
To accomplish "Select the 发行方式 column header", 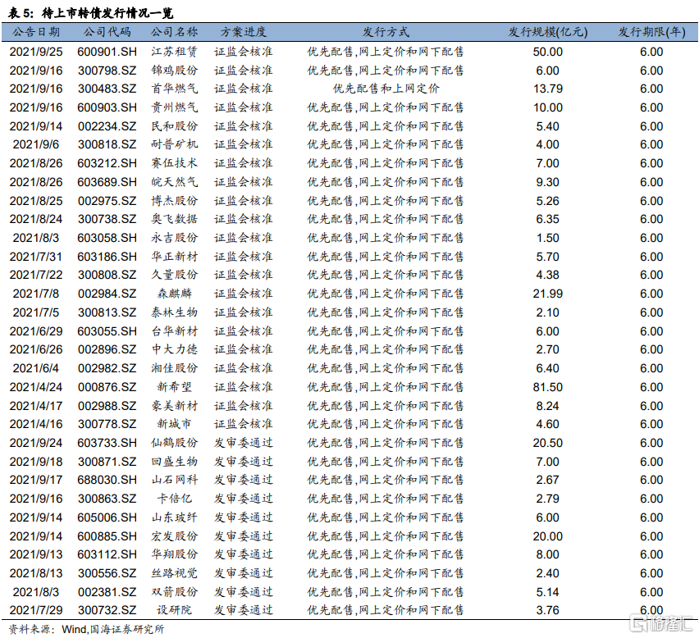I will click(x=386, y=32).
